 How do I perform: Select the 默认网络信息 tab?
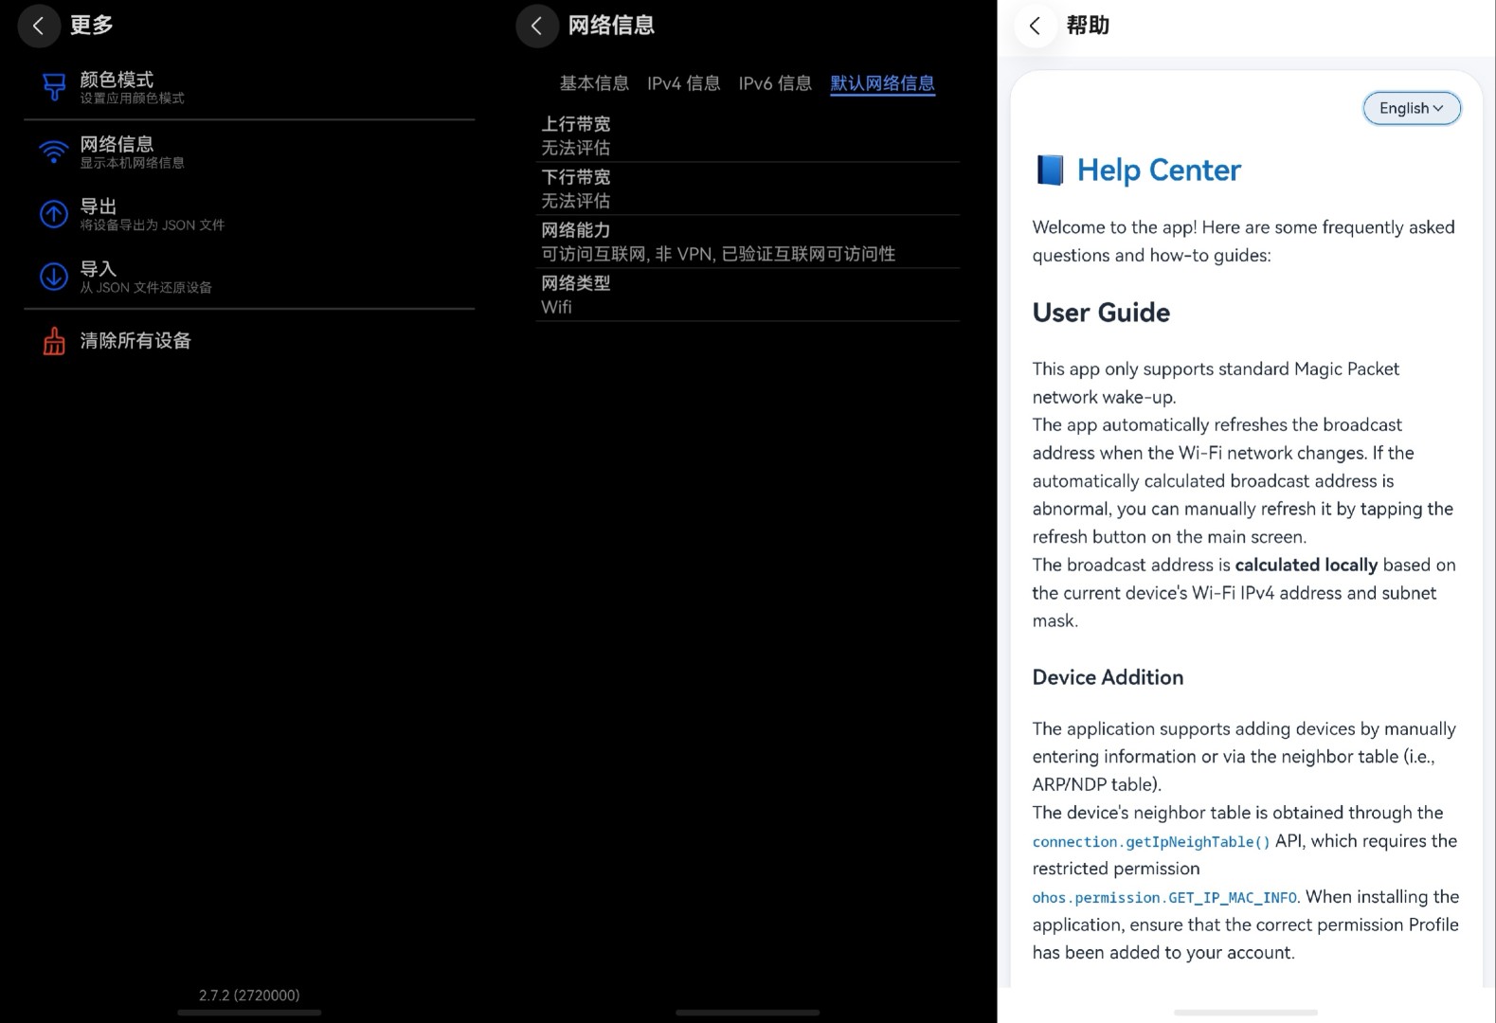[883, 83]
